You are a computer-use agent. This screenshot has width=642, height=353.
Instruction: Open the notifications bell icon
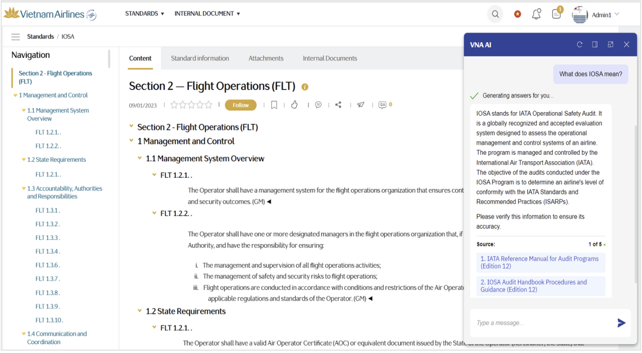point(536,14)
